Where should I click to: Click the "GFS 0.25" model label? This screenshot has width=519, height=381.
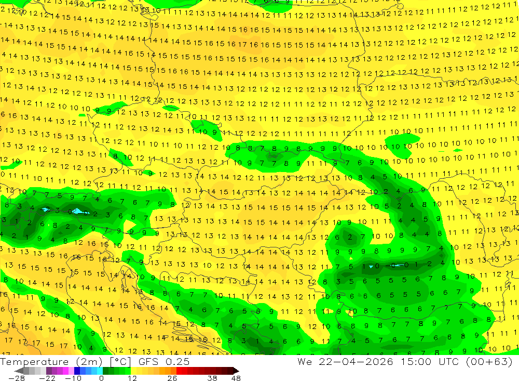click(164, 362)
